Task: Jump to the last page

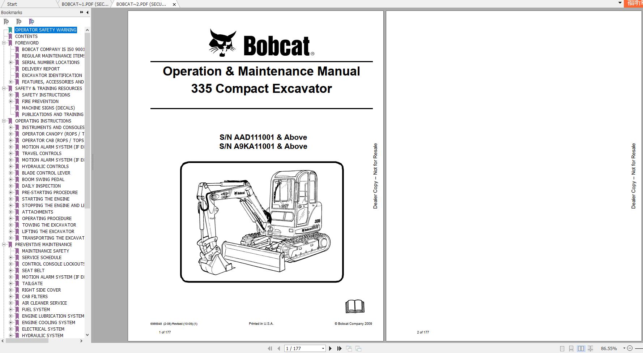Action: coord(339,348)
